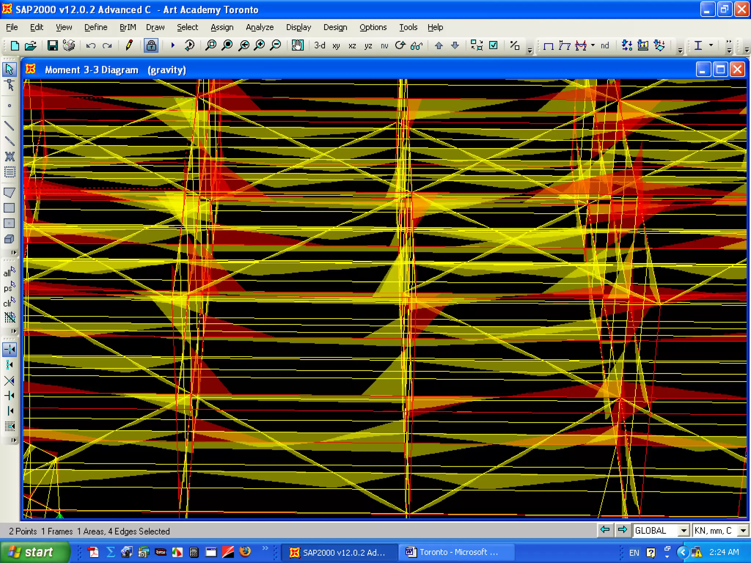Open Set Display Options checkmark icon

494,45
